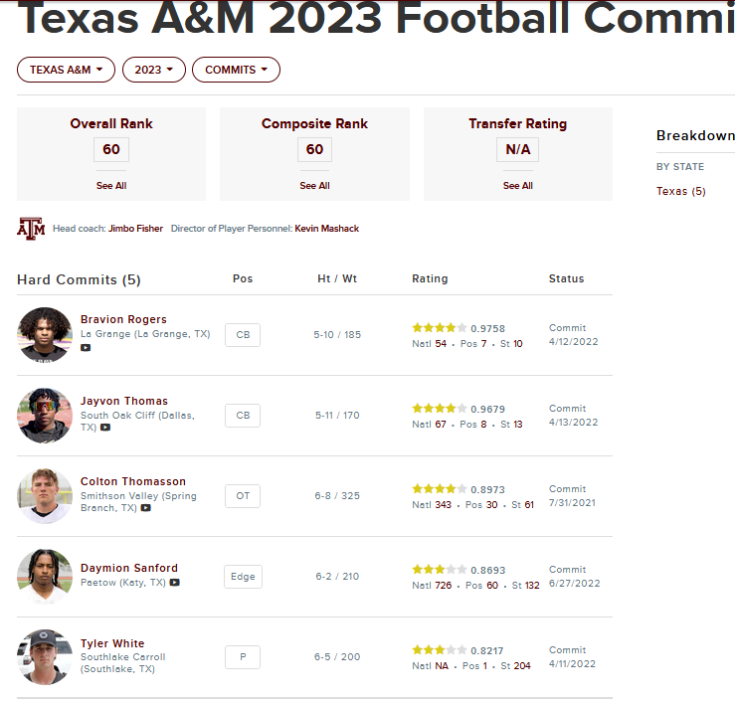The height and width of the screenshot is (704, 735).
Task: Open the video icon beside Jayvon Thomas' school
Action: (x=105, y=428)
